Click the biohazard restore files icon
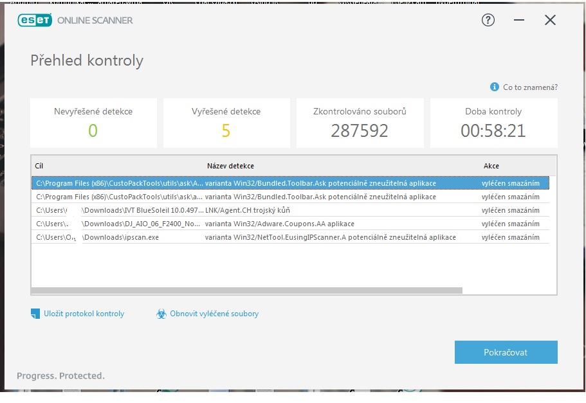The height and width of the screenshot is (403, 586). (161, 314)
